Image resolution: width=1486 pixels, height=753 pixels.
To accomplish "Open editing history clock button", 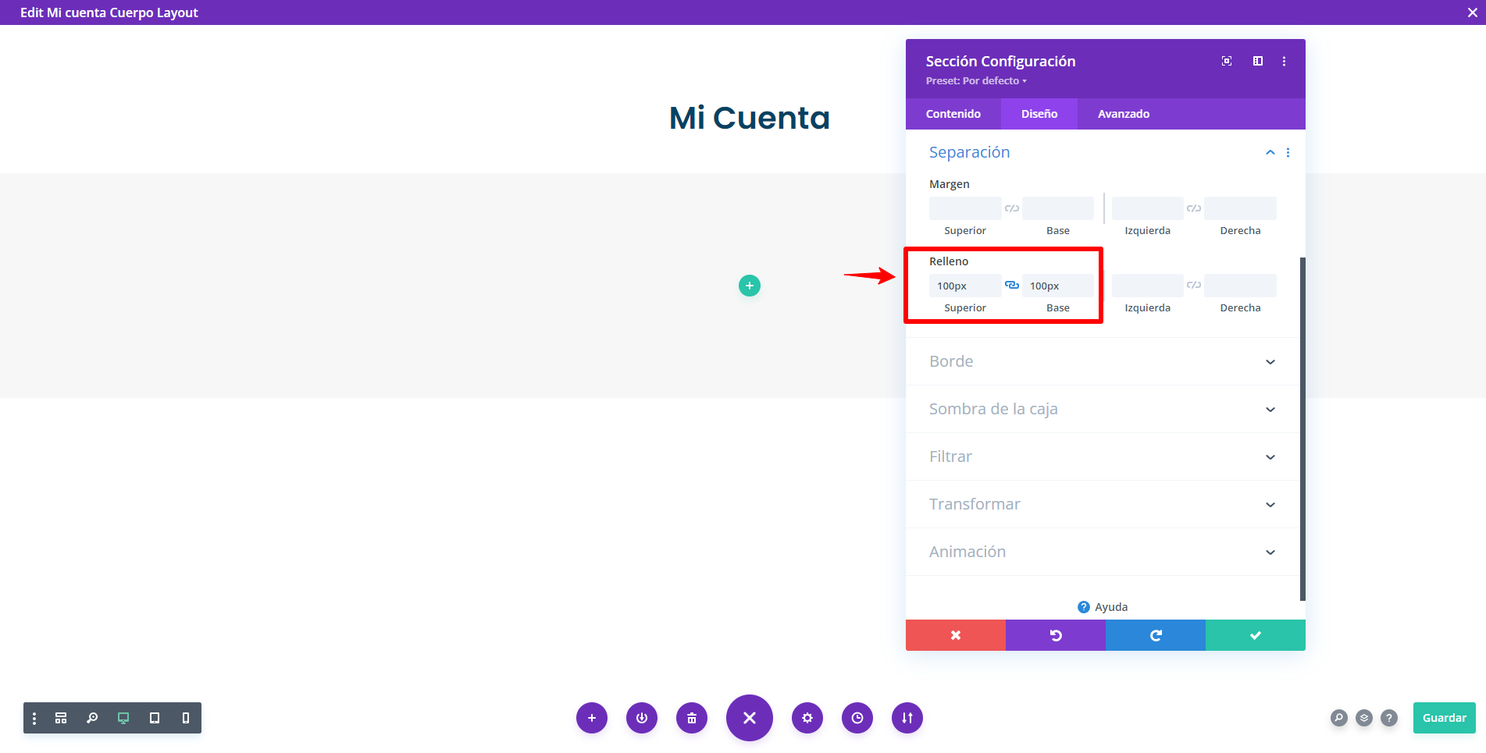I will point(857,718).
